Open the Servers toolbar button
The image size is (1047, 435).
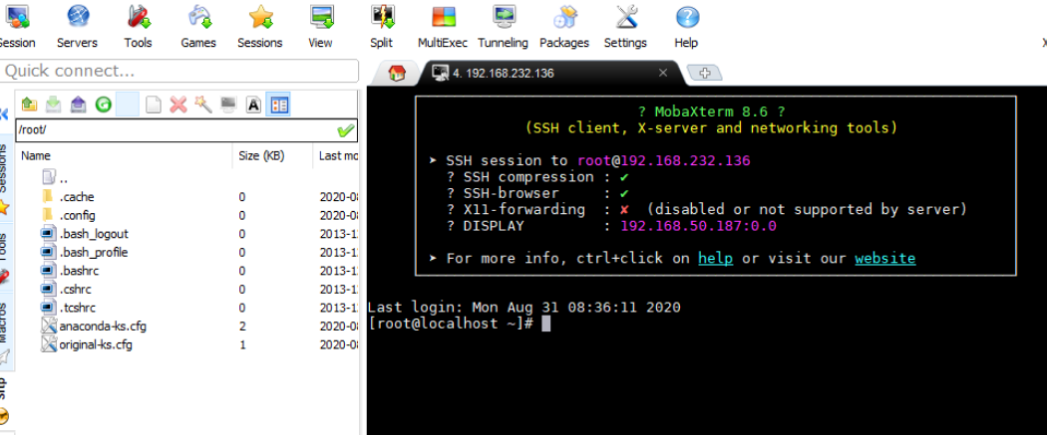(77, 27)
